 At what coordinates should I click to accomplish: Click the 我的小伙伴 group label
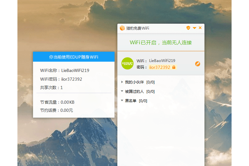pos(134,82)
